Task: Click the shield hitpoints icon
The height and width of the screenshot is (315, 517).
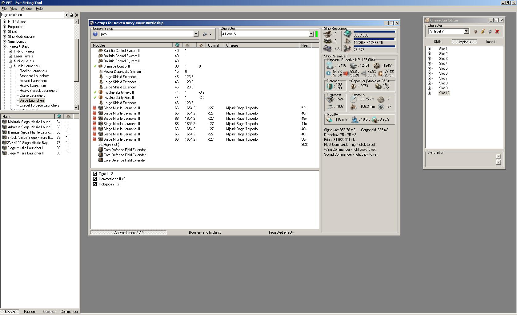Action: [x=330, y=65]
